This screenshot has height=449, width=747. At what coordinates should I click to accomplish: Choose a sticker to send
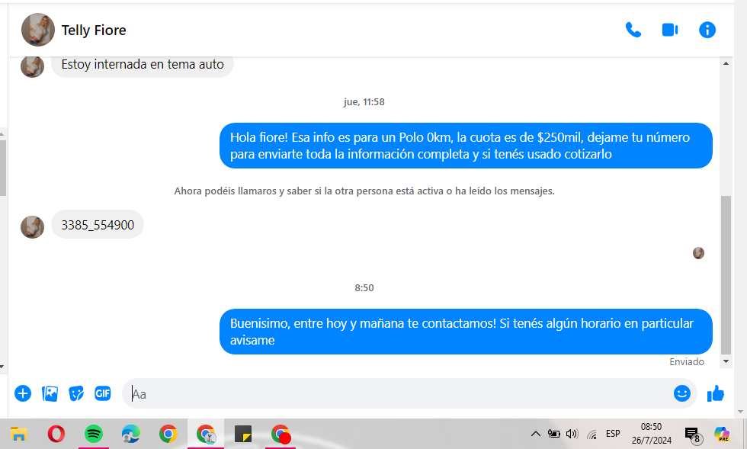click(76, 393)
